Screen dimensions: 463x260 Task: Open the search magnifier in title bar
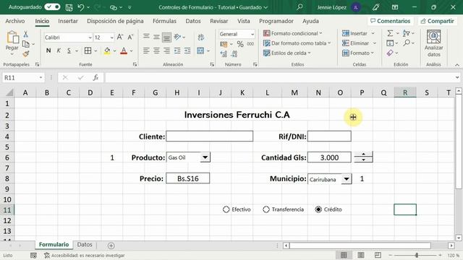pos(300,7)
